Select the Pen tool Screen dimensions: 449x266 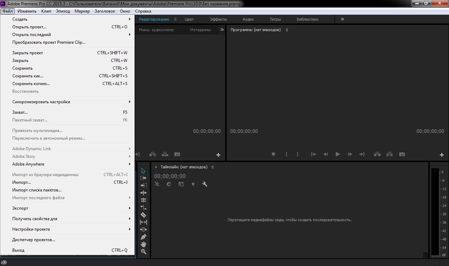pos(143,237)
